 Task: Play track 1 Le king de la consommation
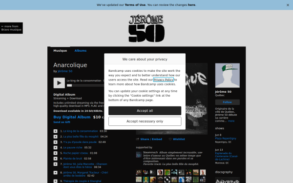pyautogui.click(x=56, y=131)
